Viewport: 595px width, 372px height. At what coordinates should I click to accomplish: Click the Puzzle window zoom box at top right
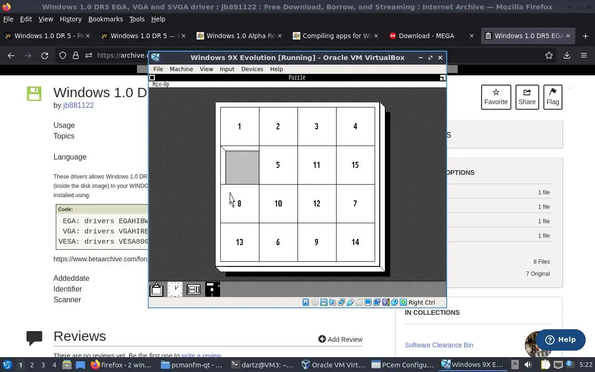pos(443,78)
